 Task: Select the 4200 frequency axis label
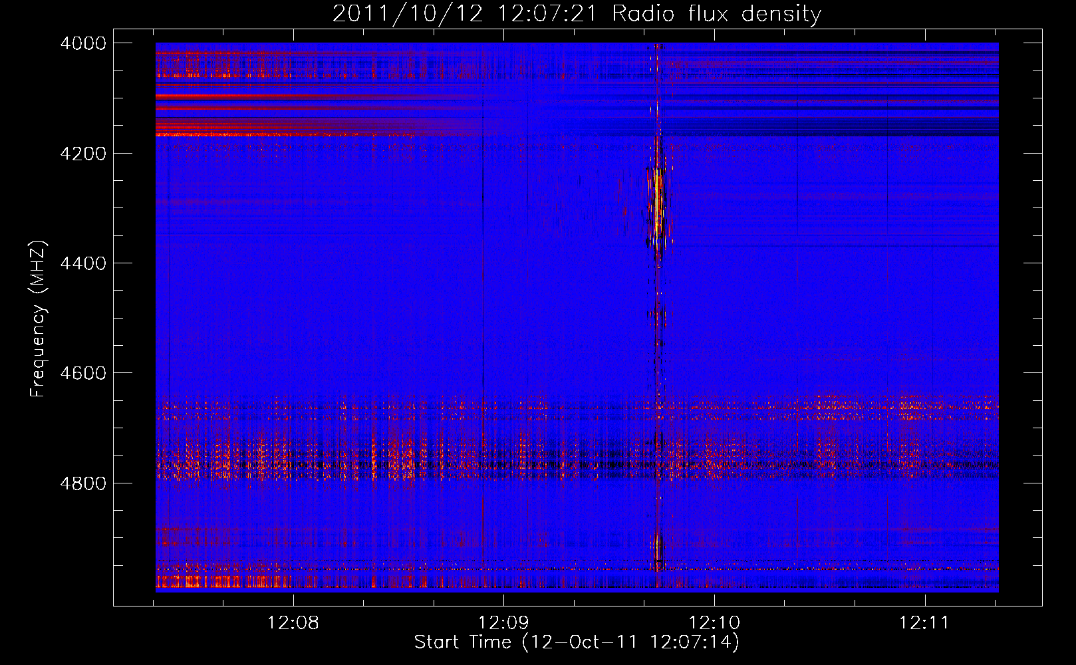click(x=83, y=154)
